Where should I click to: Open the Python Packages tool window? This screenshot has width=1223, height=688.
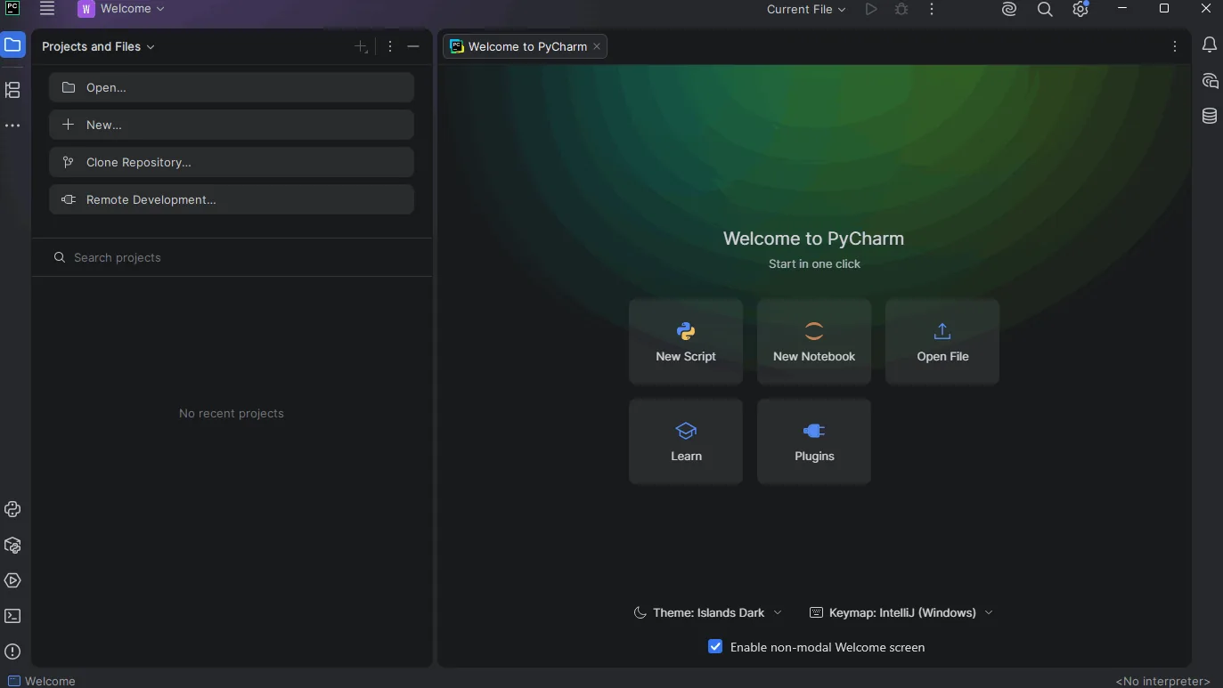[x=12, y=545]
